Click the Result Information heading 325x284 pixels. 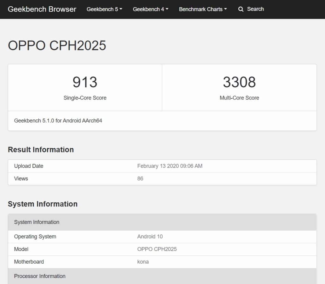[x=41, y=150]
